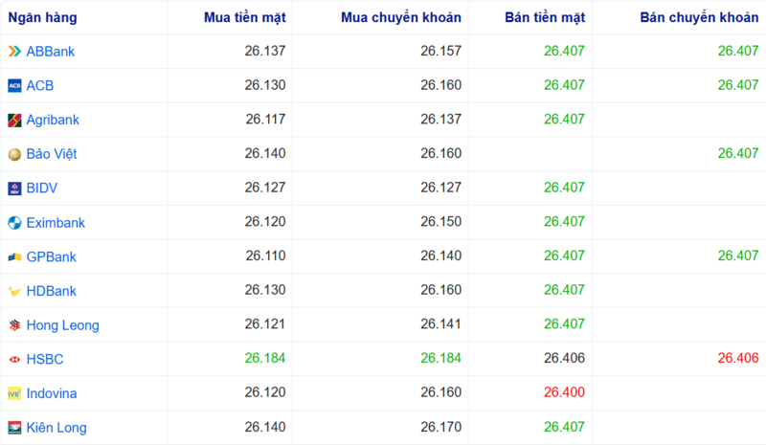Open the ABBank link
The image size is (766, 445).
[x=51, y=52]
